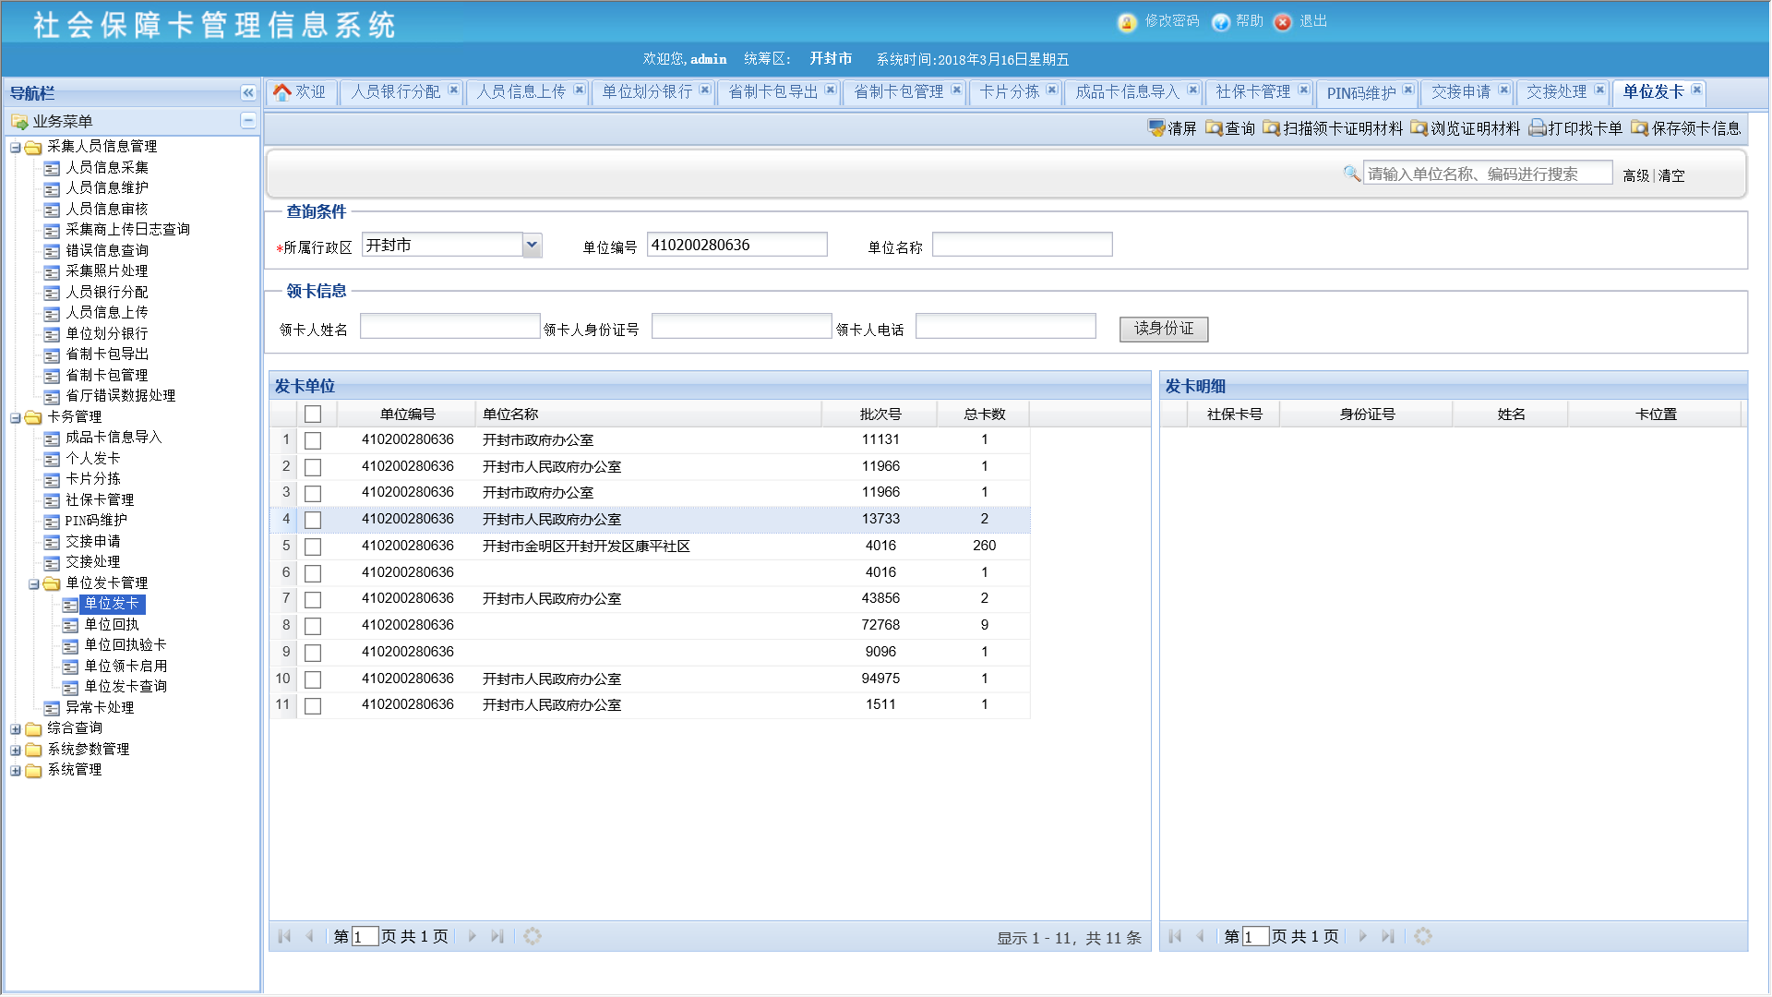Close the 卡片分拣 tab
Viewport: 1772px width, 997px height.
click(1051, 90)
